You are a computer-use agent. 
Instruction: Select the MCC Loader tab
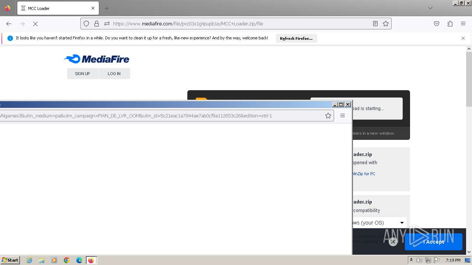pyautogui.click(x=58, y=8)
